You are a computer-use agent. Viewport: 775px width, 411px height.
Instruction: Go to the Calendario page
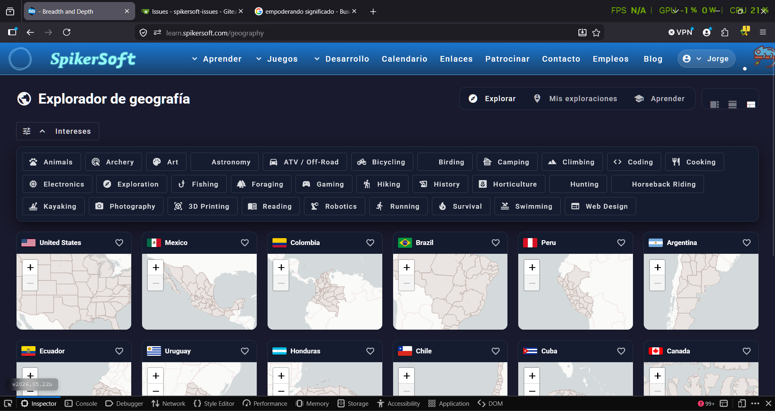[404, 59]
